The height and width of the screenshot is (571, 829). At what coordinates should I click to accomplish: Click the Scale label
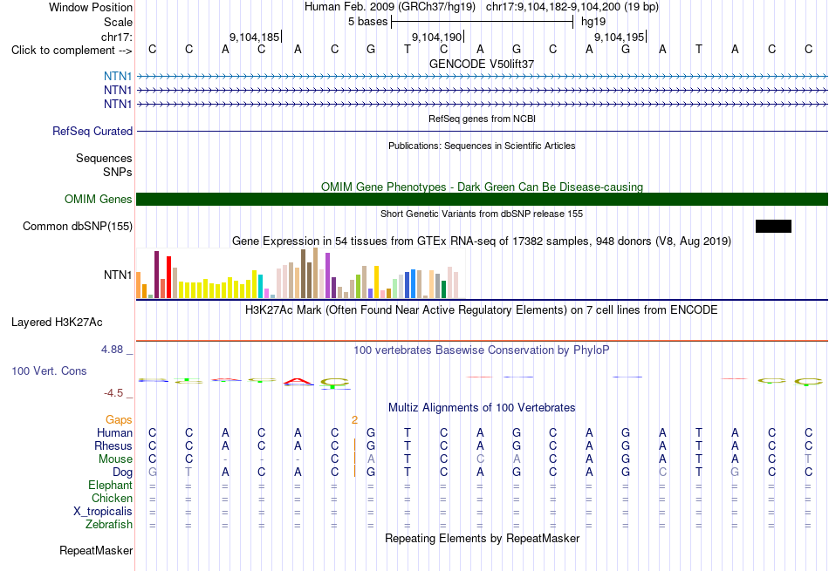point(118,22)
